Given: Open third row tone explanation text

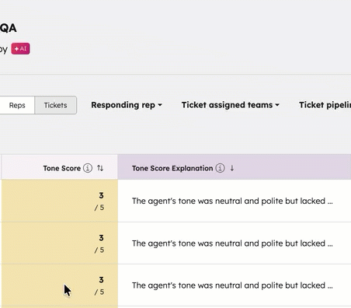Looking at the screenshot, I should click(232, 285).
